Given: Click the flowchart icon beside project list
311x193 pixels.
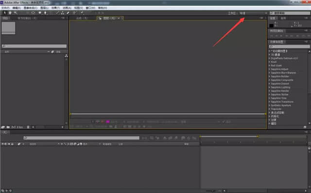Looking at the screenshot, I should 66,56.
